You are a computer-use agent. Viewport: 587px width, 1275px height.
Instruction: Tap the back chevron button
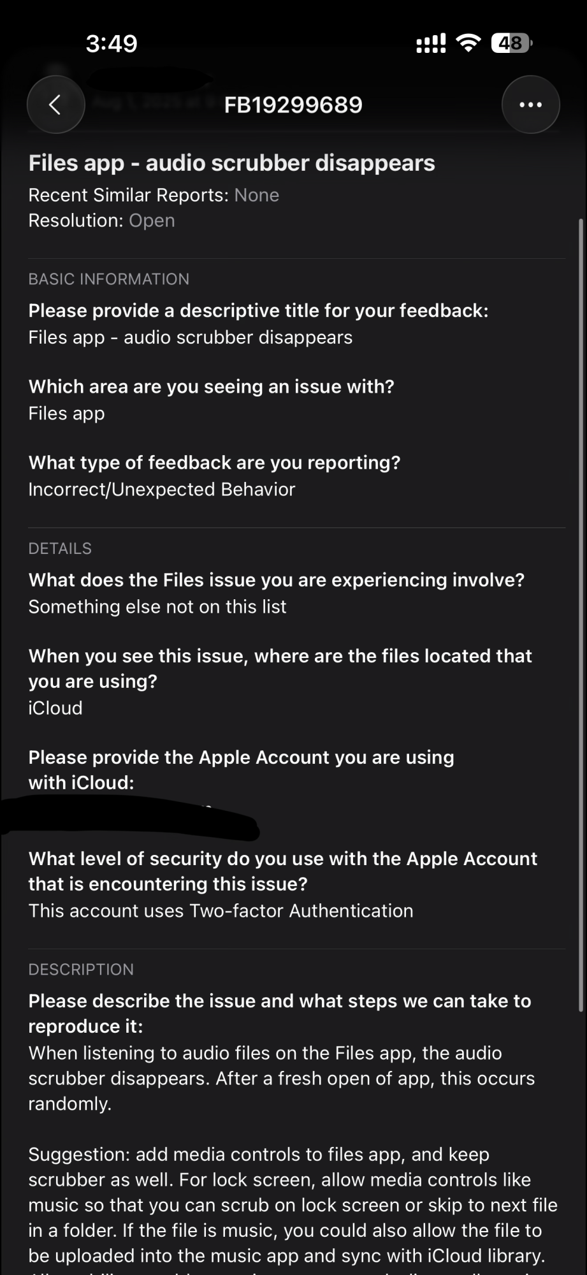click(x=55, y=105)
